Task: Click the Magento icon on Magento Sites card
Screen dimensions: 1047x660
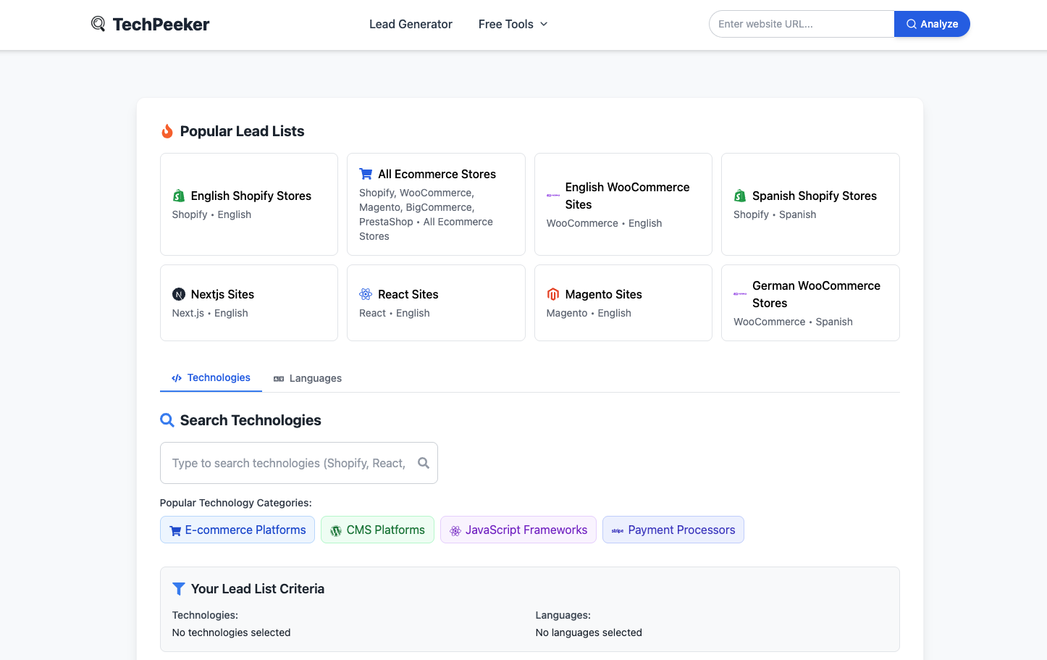Action: point(553,294)
